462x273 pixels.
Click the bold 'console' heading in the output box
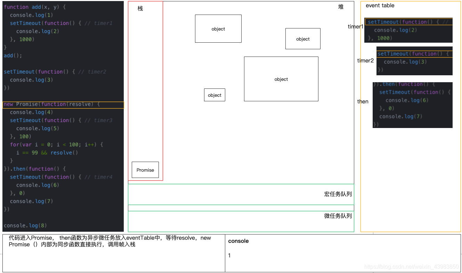[238, 241]
